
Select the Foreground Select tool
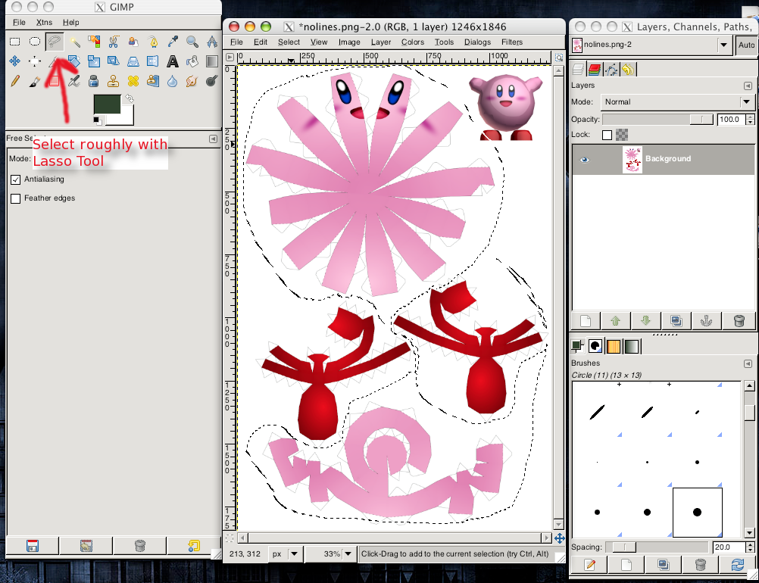click(x=133, y=42)
